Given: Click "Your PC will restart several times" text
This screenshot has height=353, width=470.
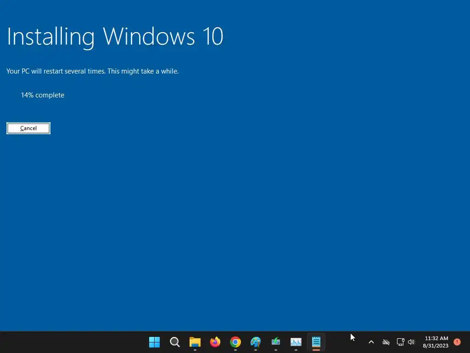Looking at the screenshot, I should pyautogui.click(x=56, y=71).
